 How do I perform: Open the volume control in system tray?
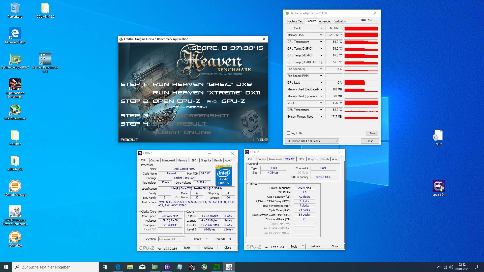click(x=451, y=267)
